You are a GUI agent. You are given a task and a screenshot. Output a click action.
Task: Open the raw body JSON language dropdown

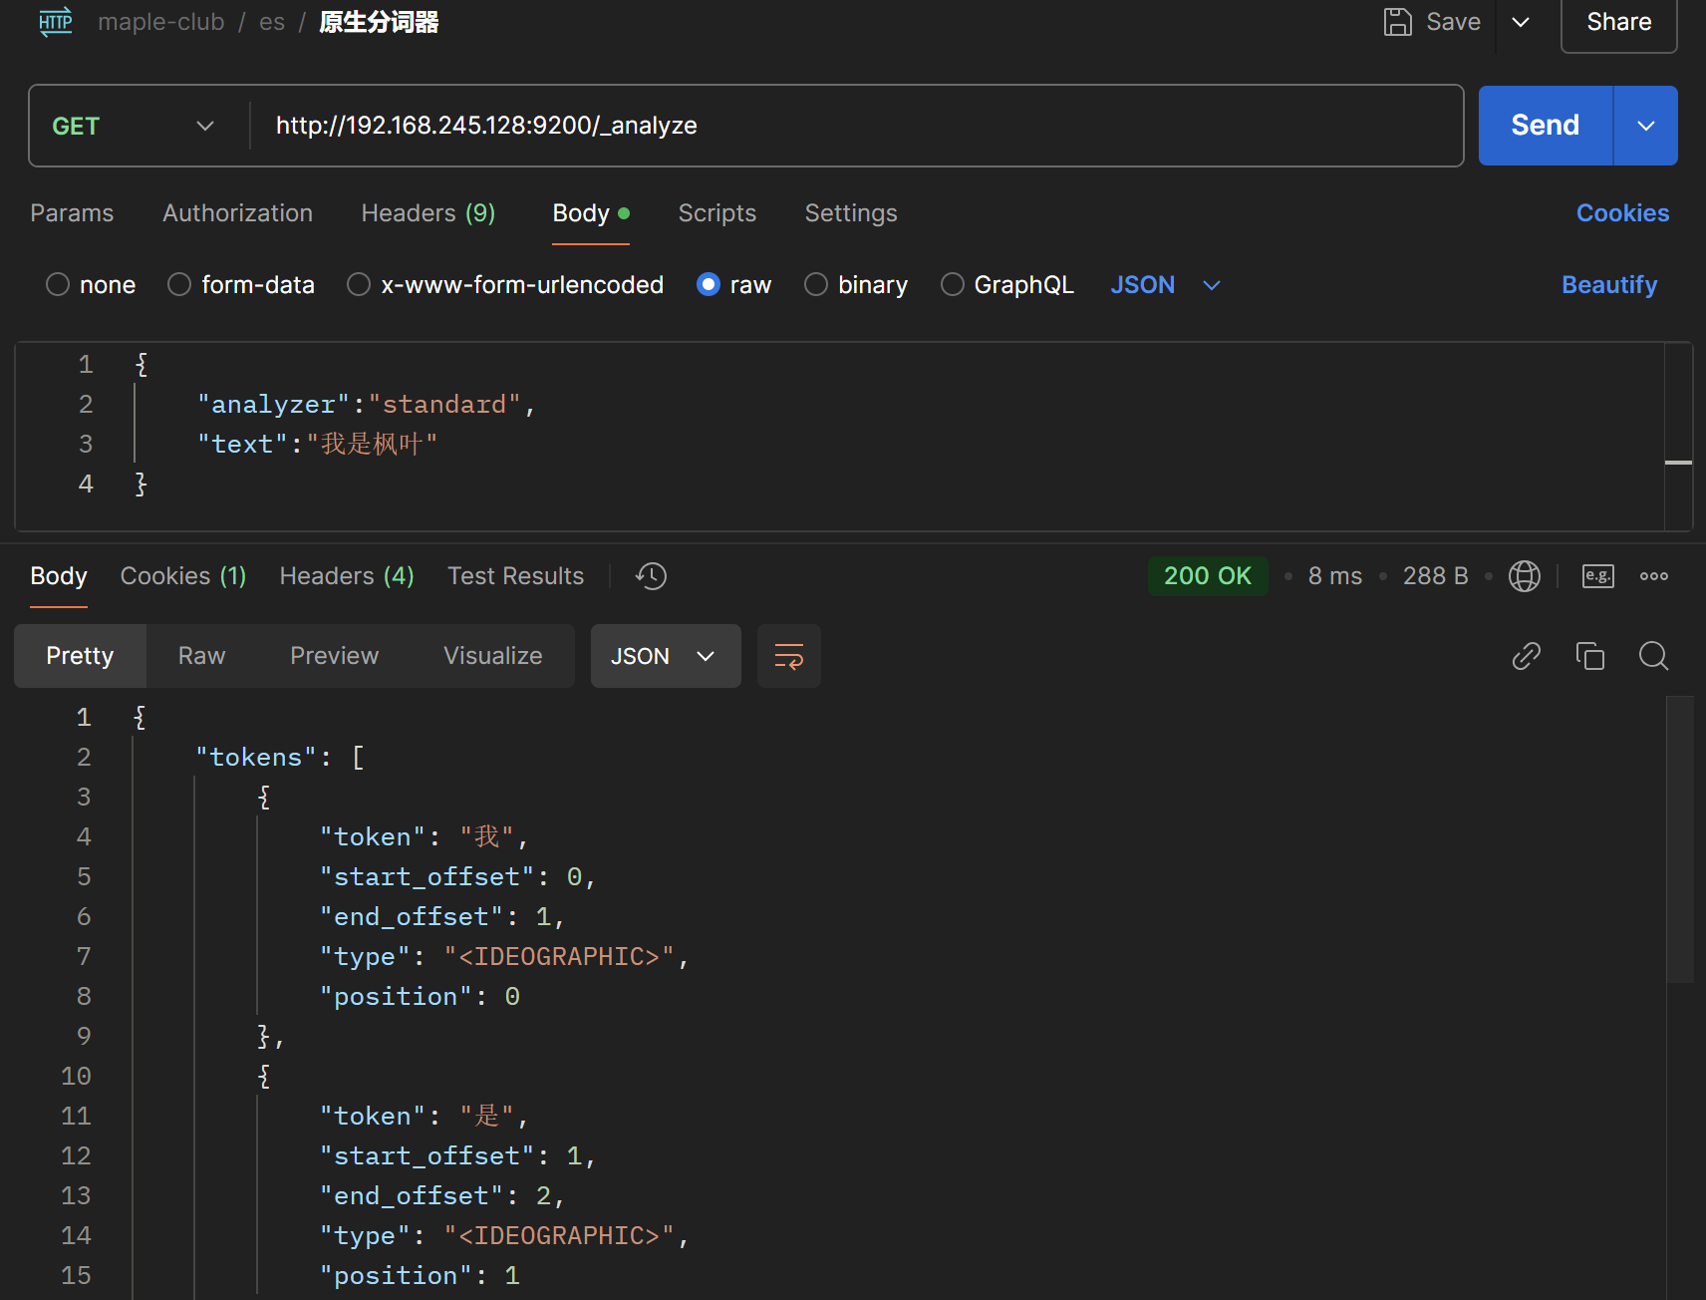click(1165, 285)
